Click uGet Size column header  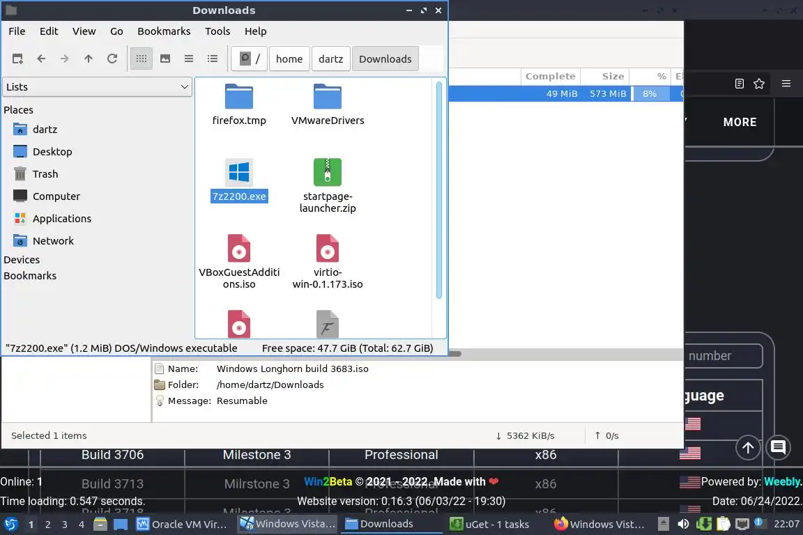(605, 77)
